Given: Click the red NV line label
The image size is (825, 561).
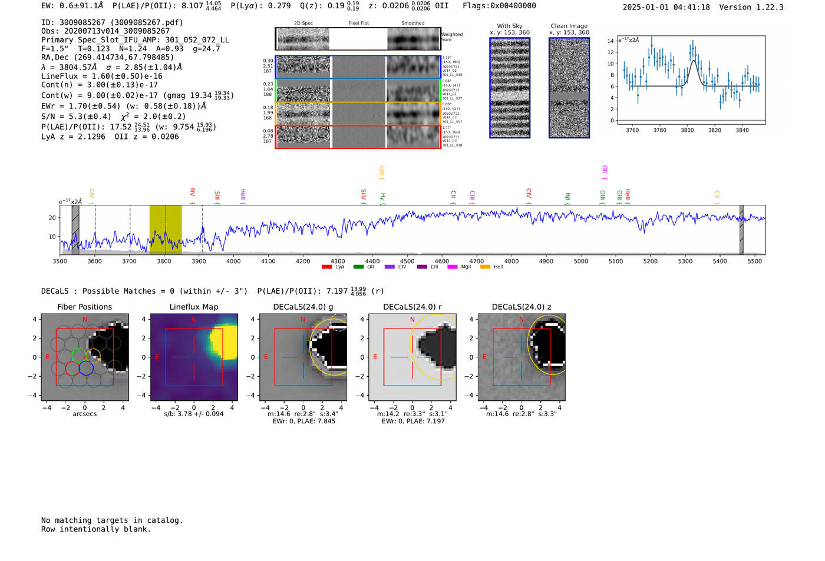Looking at the screenshot, I should pos(193,195).
